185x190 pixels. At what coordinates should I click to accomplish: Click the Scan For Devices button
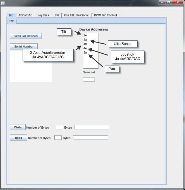(26, 36)
